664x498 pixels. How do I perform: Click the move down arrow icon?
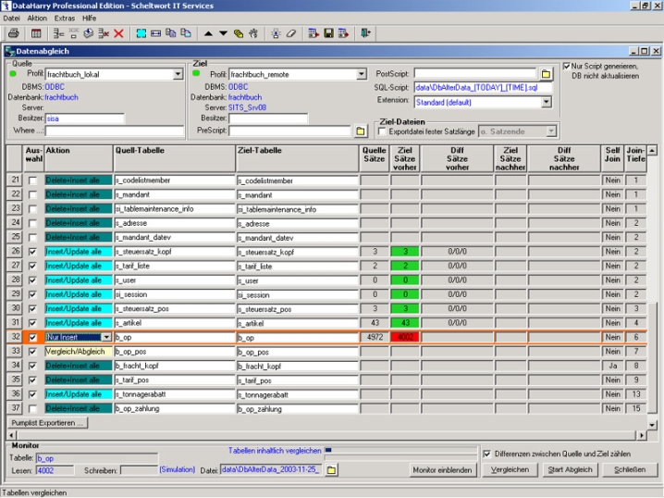[x=223, y=33]
